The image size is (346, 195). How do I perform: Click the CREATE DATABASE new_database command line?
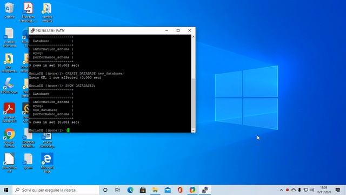tap(76, 74)
